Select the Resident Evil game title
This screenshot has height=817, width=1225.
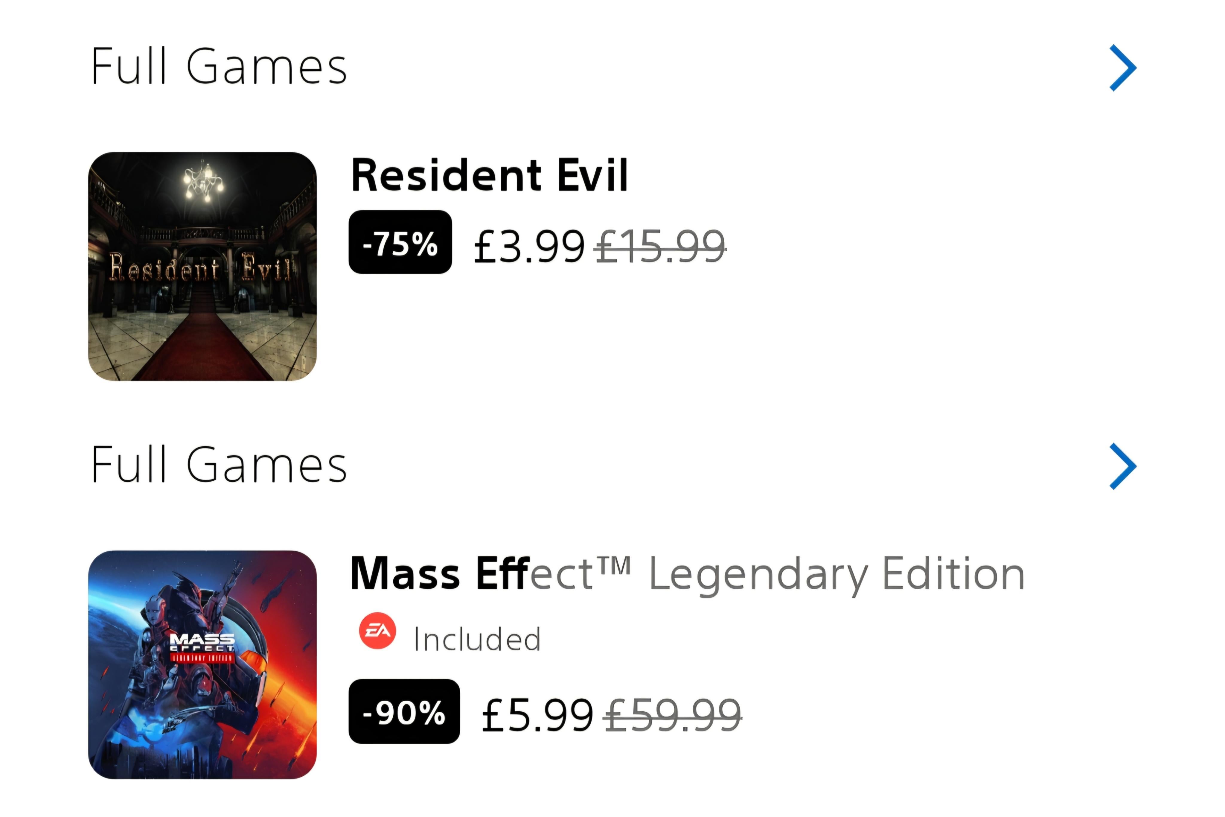point(490,176)
